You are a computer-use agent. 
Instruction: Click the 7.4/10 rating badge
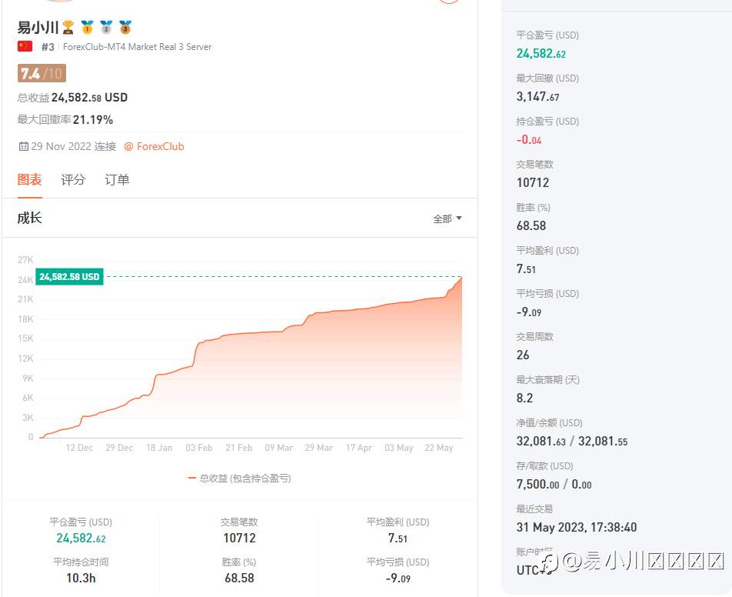coord(42,74)
